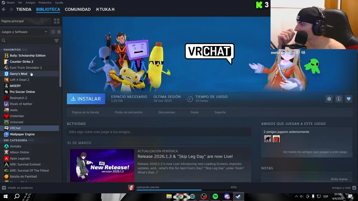The image size is (358, 201).
Task: Sort the library by recent activity clock
Action: tap(53, 32)
